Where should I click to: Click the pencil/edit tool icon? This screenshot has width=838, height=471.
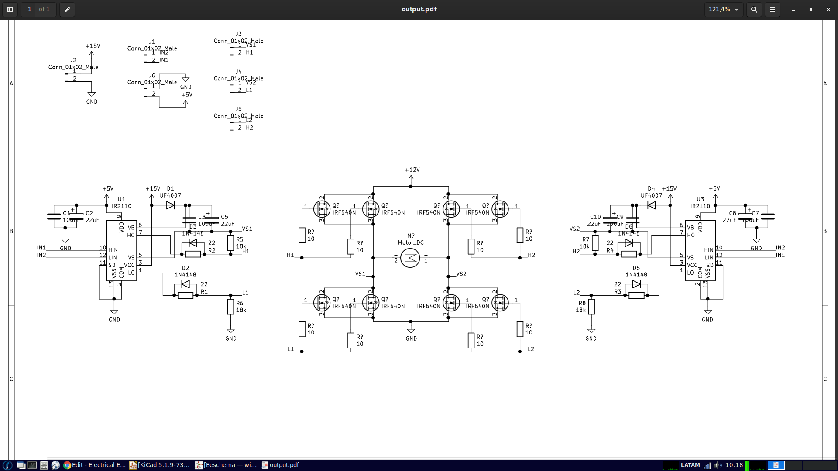[67, 9]
